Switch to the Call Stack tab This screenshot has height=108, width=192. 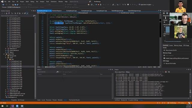coord(117,100)
